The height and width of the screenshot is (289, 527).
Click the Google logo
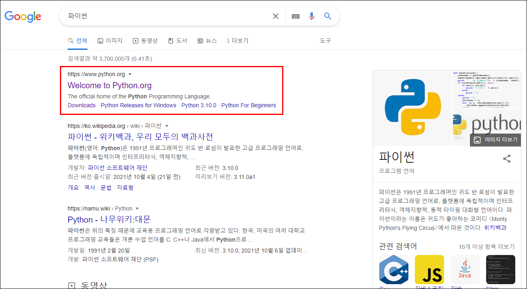point(23,17)
